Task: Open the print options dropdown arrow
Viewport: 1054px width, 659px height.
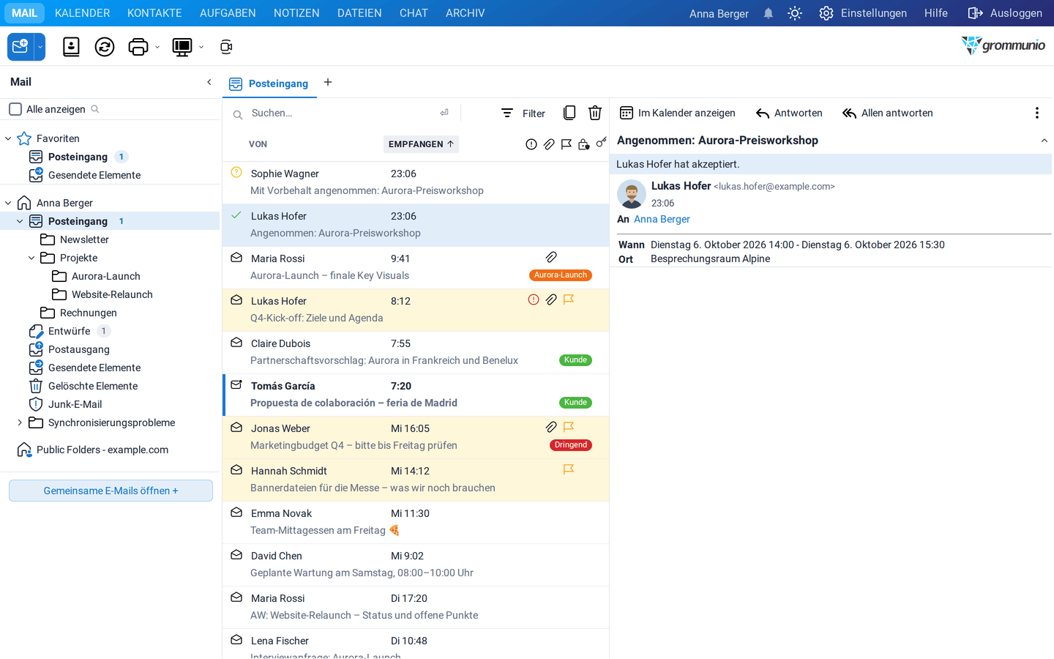Action: (157, 48)
